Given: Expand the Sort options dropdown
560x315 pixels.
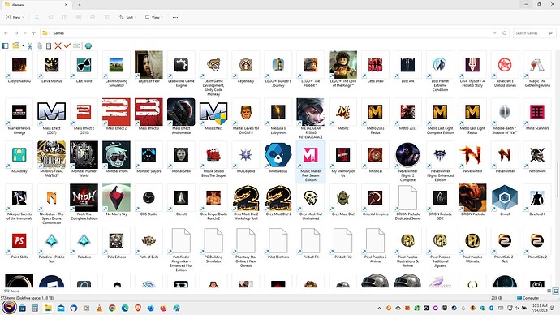Looking at the screenshot, I should (x=127, y=17).
